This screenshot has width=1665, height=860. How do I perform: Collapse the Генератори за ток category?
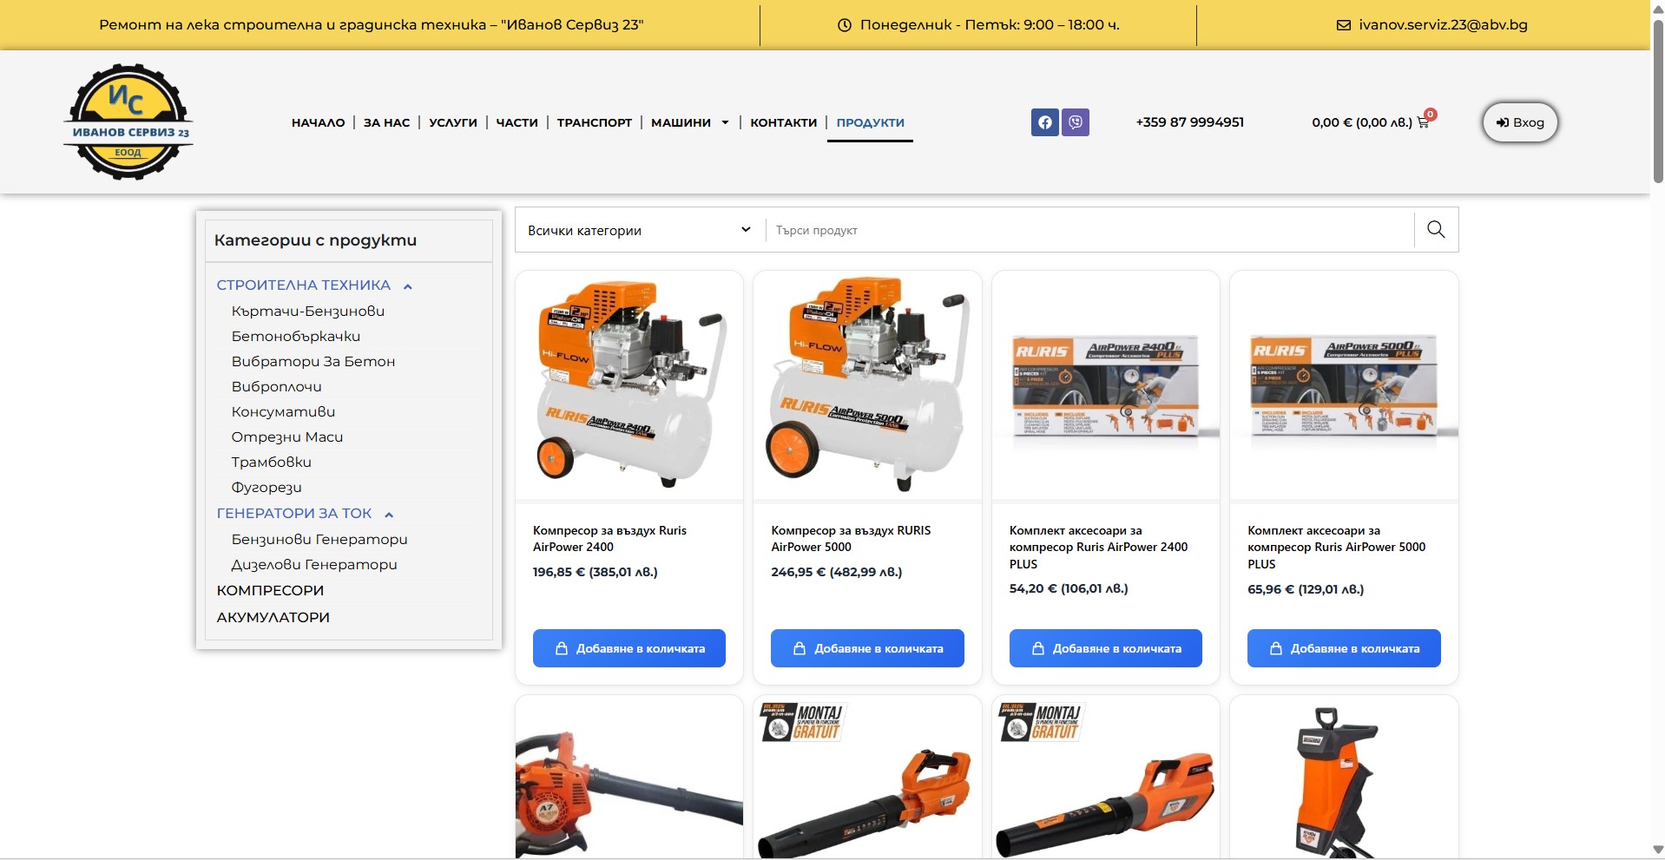coord(389,514)
